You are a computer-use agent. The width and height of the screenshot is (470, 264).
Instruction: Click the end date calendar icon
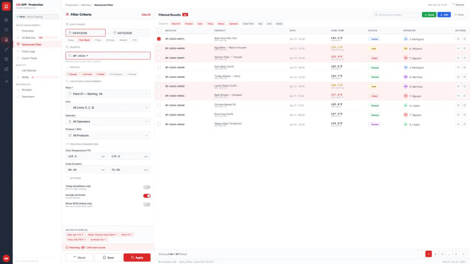115,33
